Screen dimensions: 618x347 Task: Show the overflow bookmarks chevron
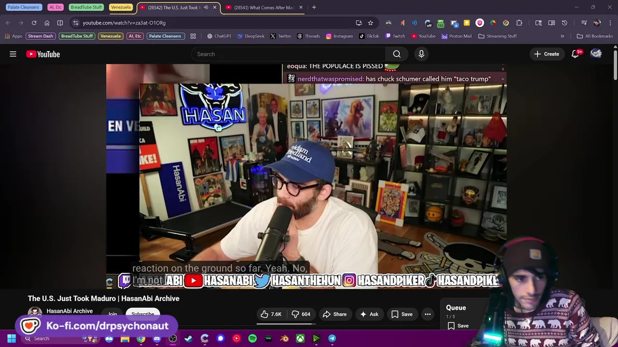pos(562,36)
